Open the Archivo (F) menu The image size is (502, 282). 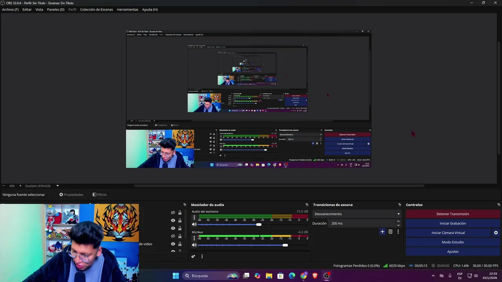(10, 9)
